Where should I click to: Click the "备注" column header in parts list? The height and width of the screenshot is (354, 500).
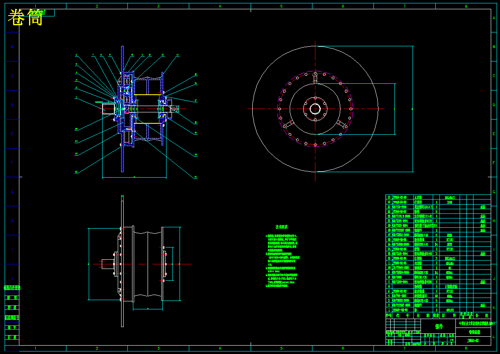[482, 315]
